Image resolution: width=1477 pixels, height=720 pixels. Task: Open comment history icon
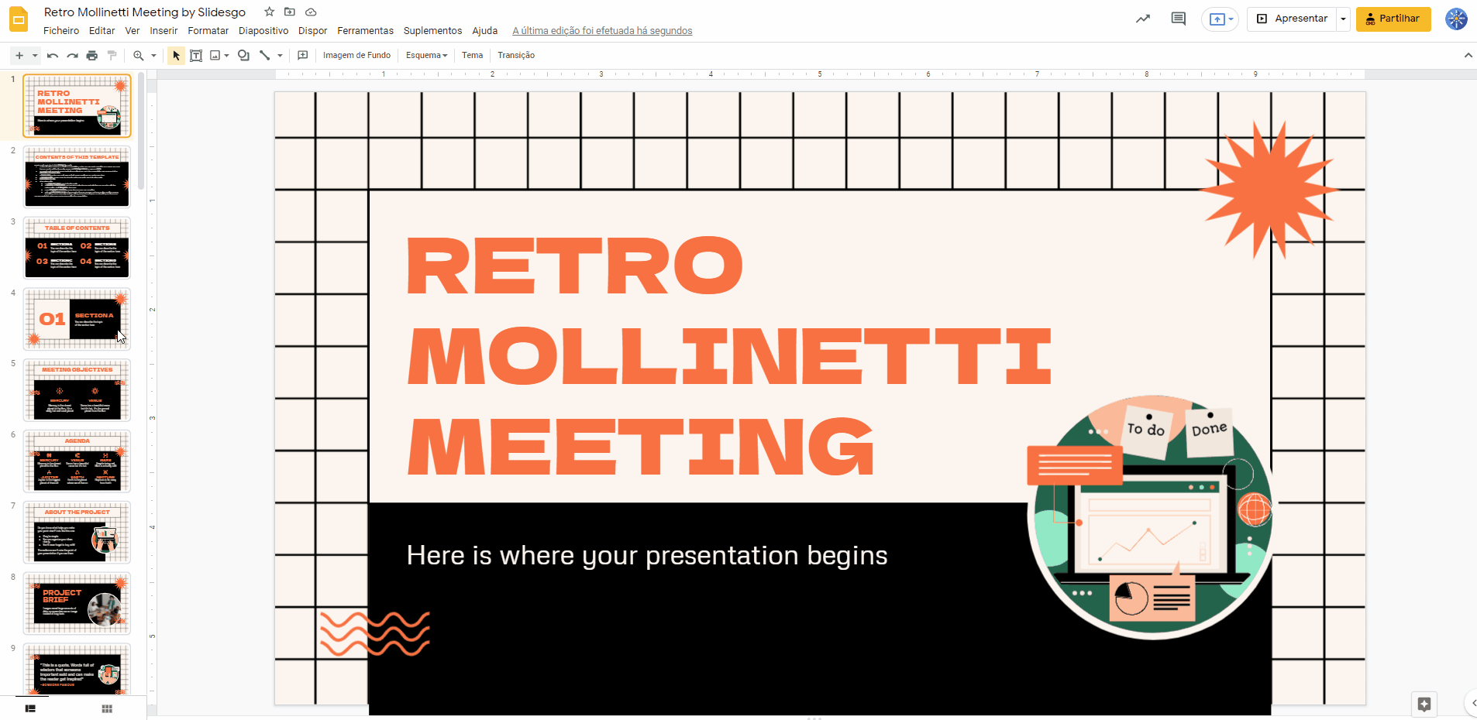pos(1178,19)
